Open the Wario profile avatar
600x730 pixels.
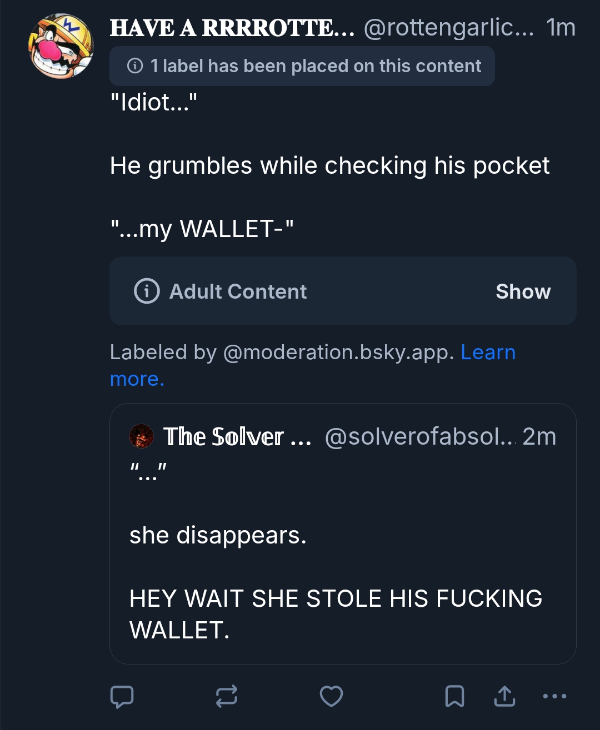pyautogui.click(x=61, y=46)
